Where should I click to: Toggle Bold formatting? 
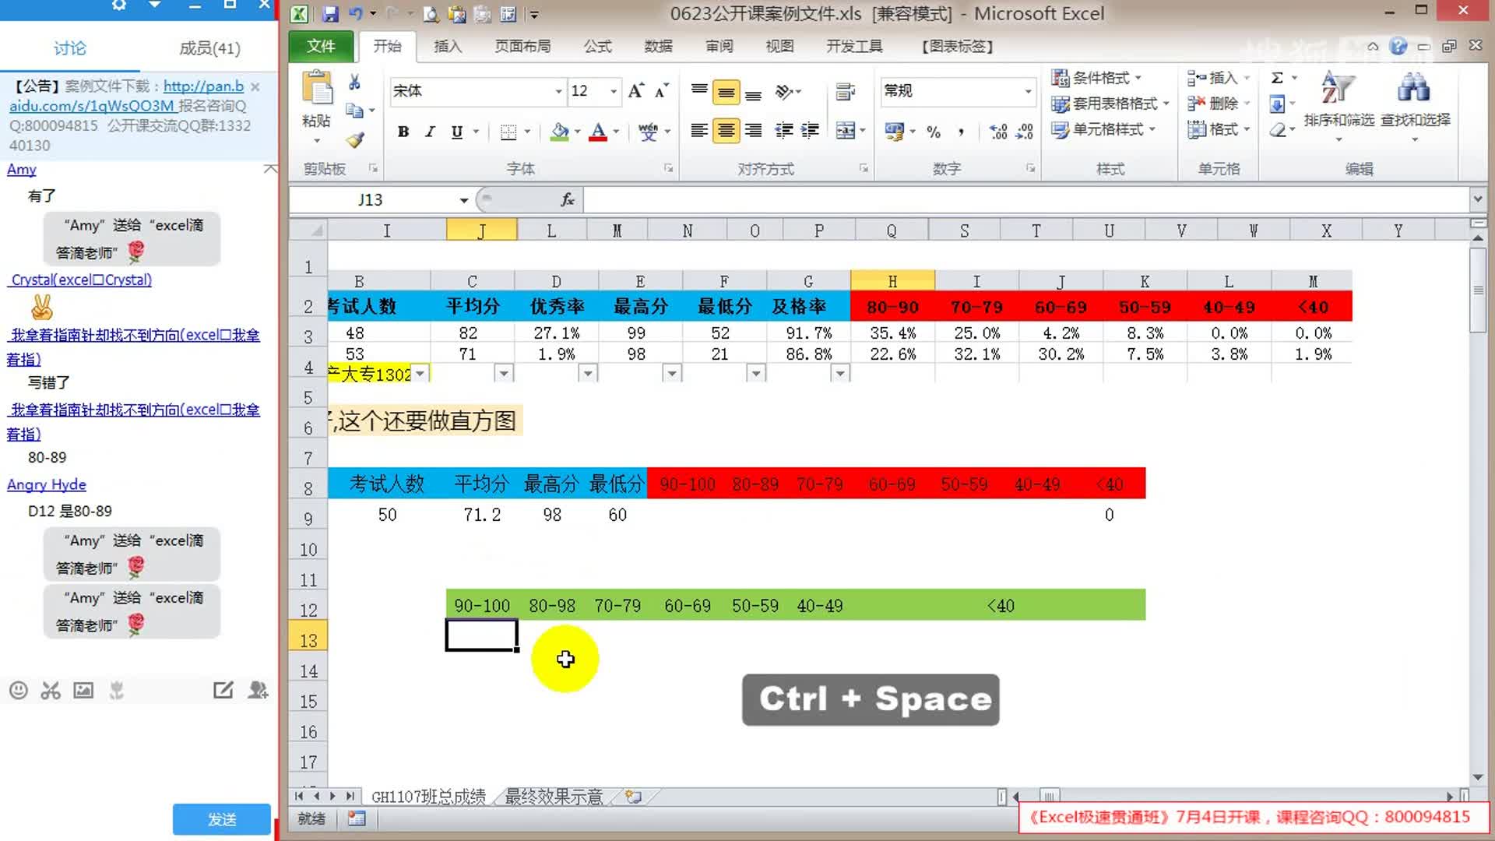pyautogui.click(x=403, y=132)
